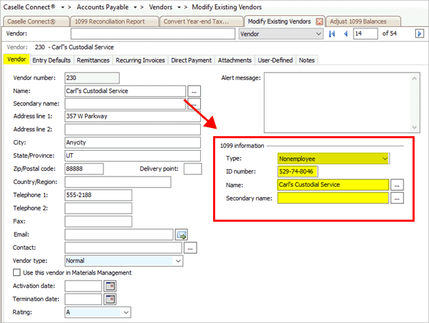Switch to 1099 Reconciliation Report tab
The image size is (429, 323).
click(x=114, y=22)
